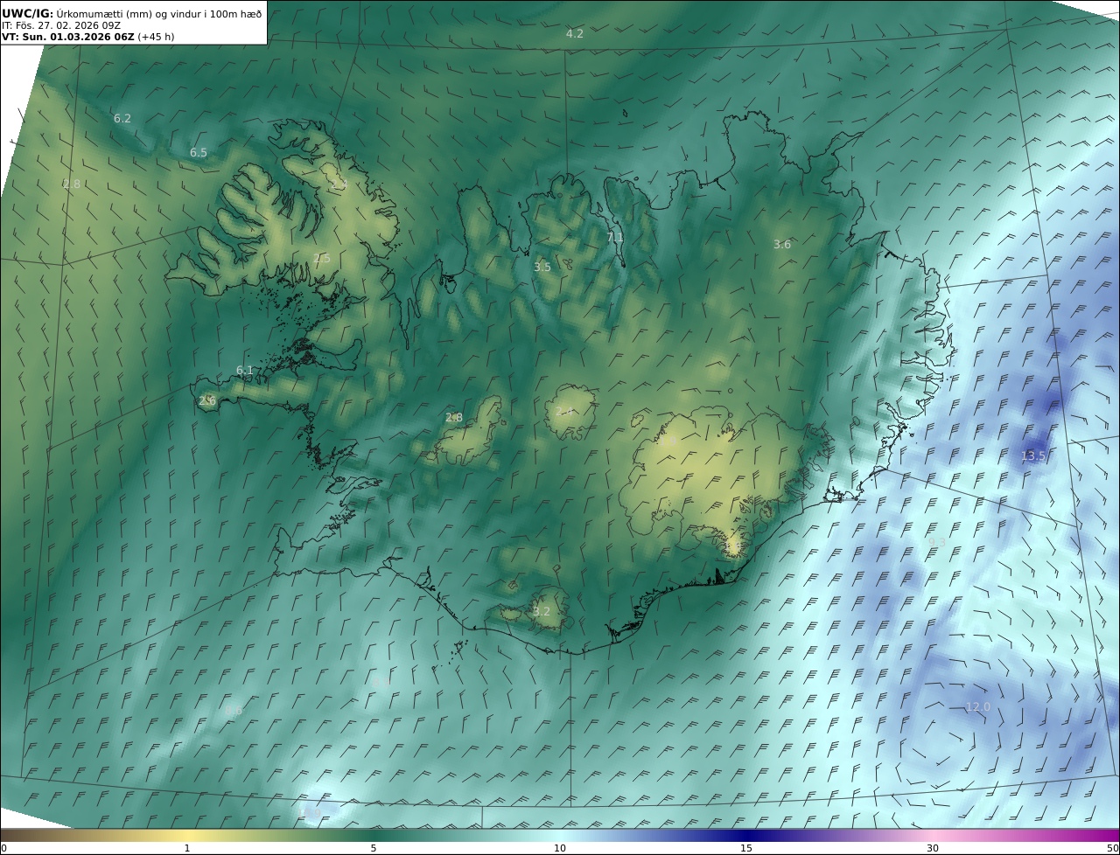1120x855 pixels.
Task: Click the 6.2 value in the northwest ocean
Action: [122, 118]
